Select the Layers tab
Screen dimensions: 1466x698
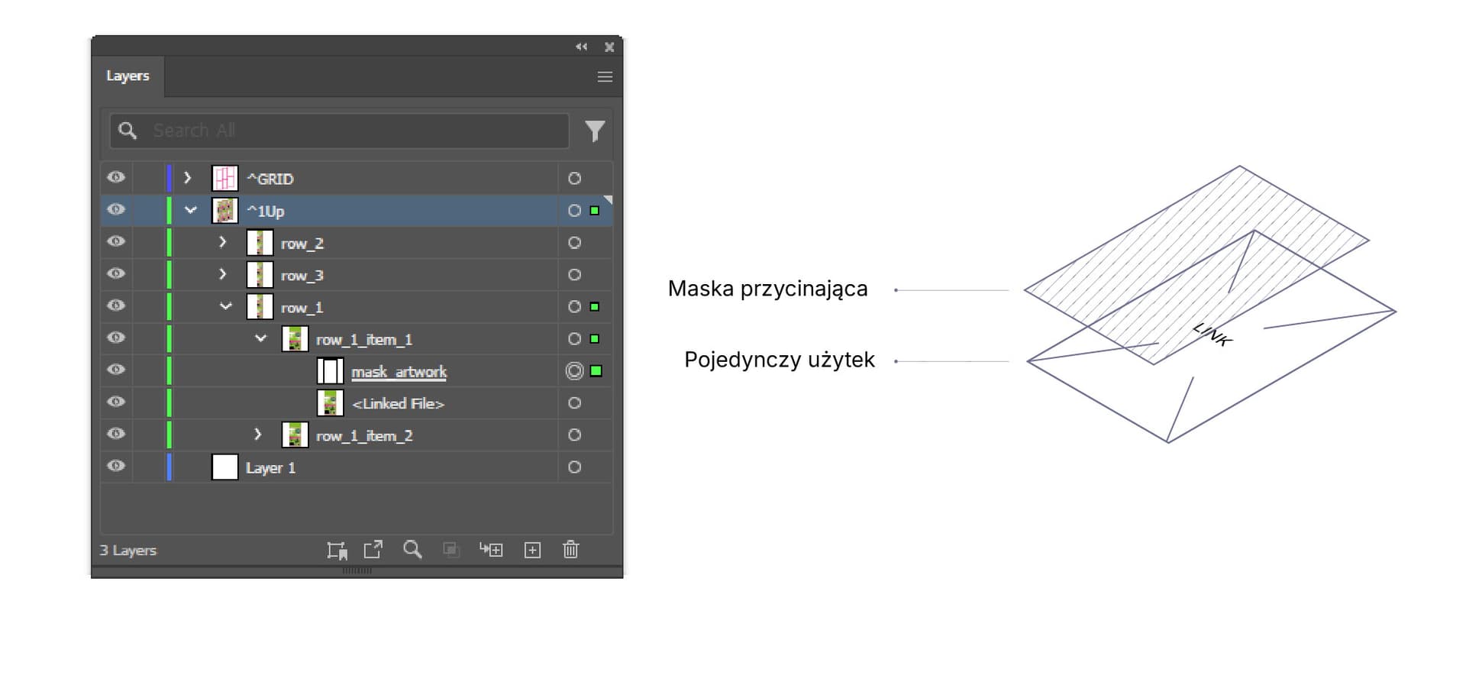pyautogui.click(x=128, y=76)
